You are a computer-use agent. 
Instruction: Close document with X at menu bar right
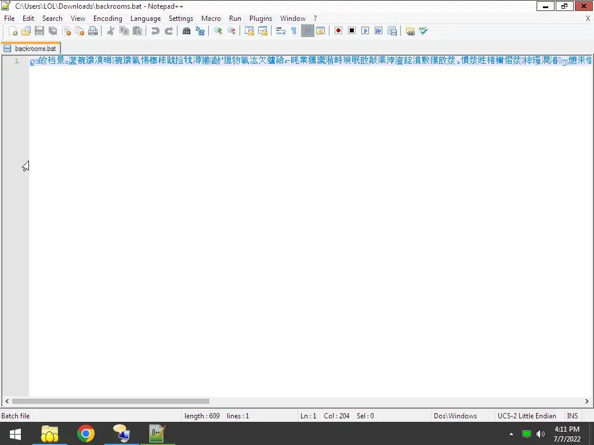pos(588,19)
